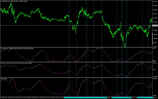158x99 pixels.
Task: Click the 1.06471 price scale label
Action: click(x=155, y=43)
